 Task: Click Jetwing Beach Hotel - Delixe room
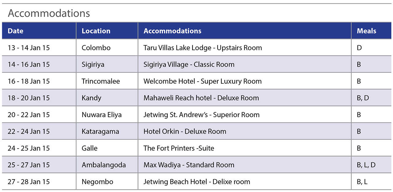[x=196, y=182]
